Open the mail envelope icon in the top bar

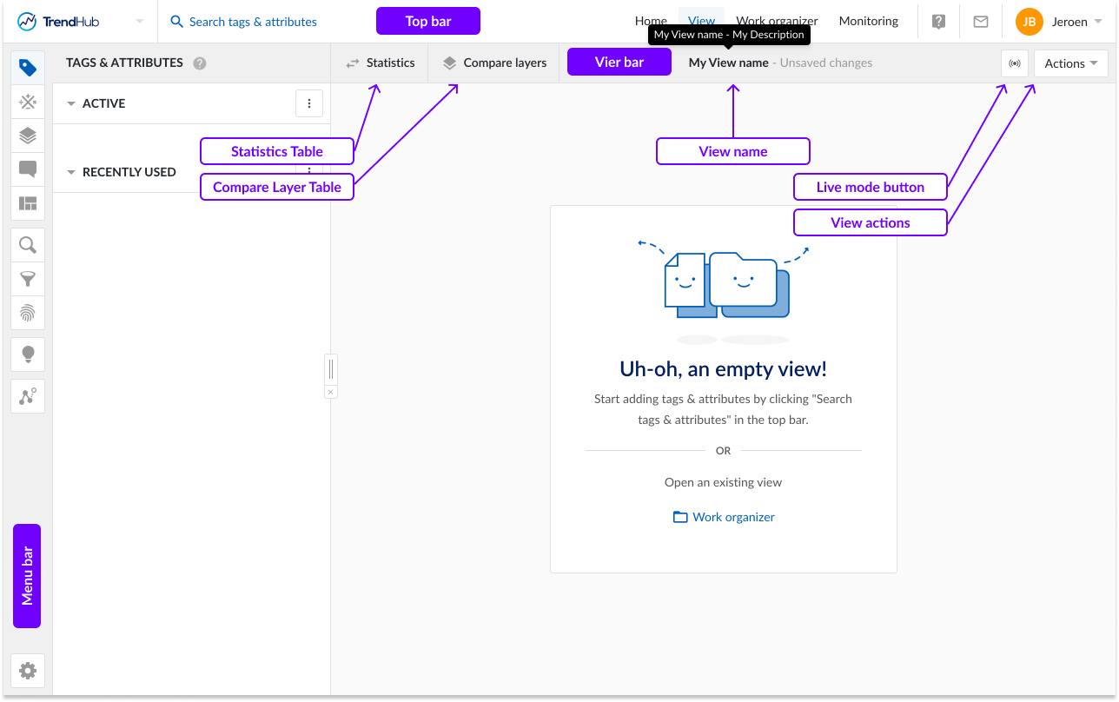point(981,22)
